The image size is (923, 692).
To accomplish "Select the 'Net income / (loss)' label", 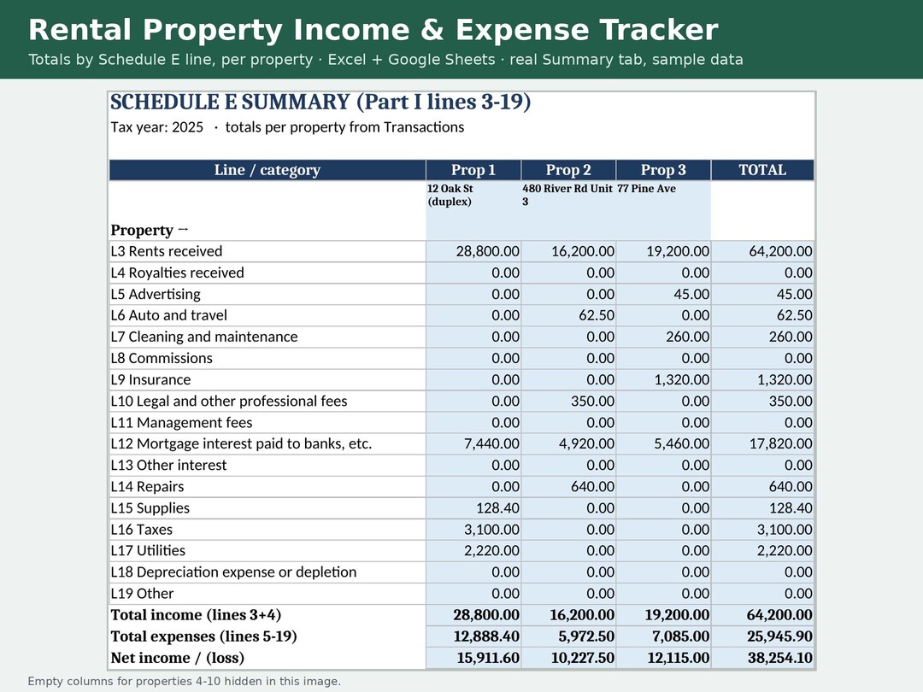I will [177, 658].
